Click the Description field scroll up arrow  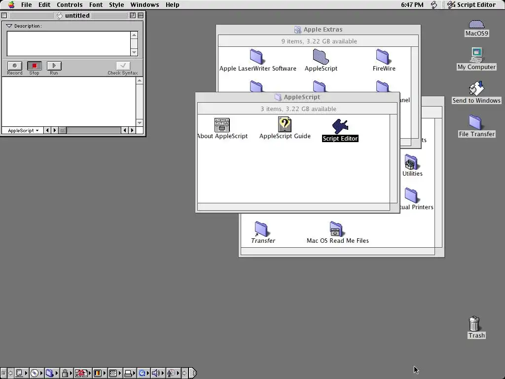pos(134,35)
